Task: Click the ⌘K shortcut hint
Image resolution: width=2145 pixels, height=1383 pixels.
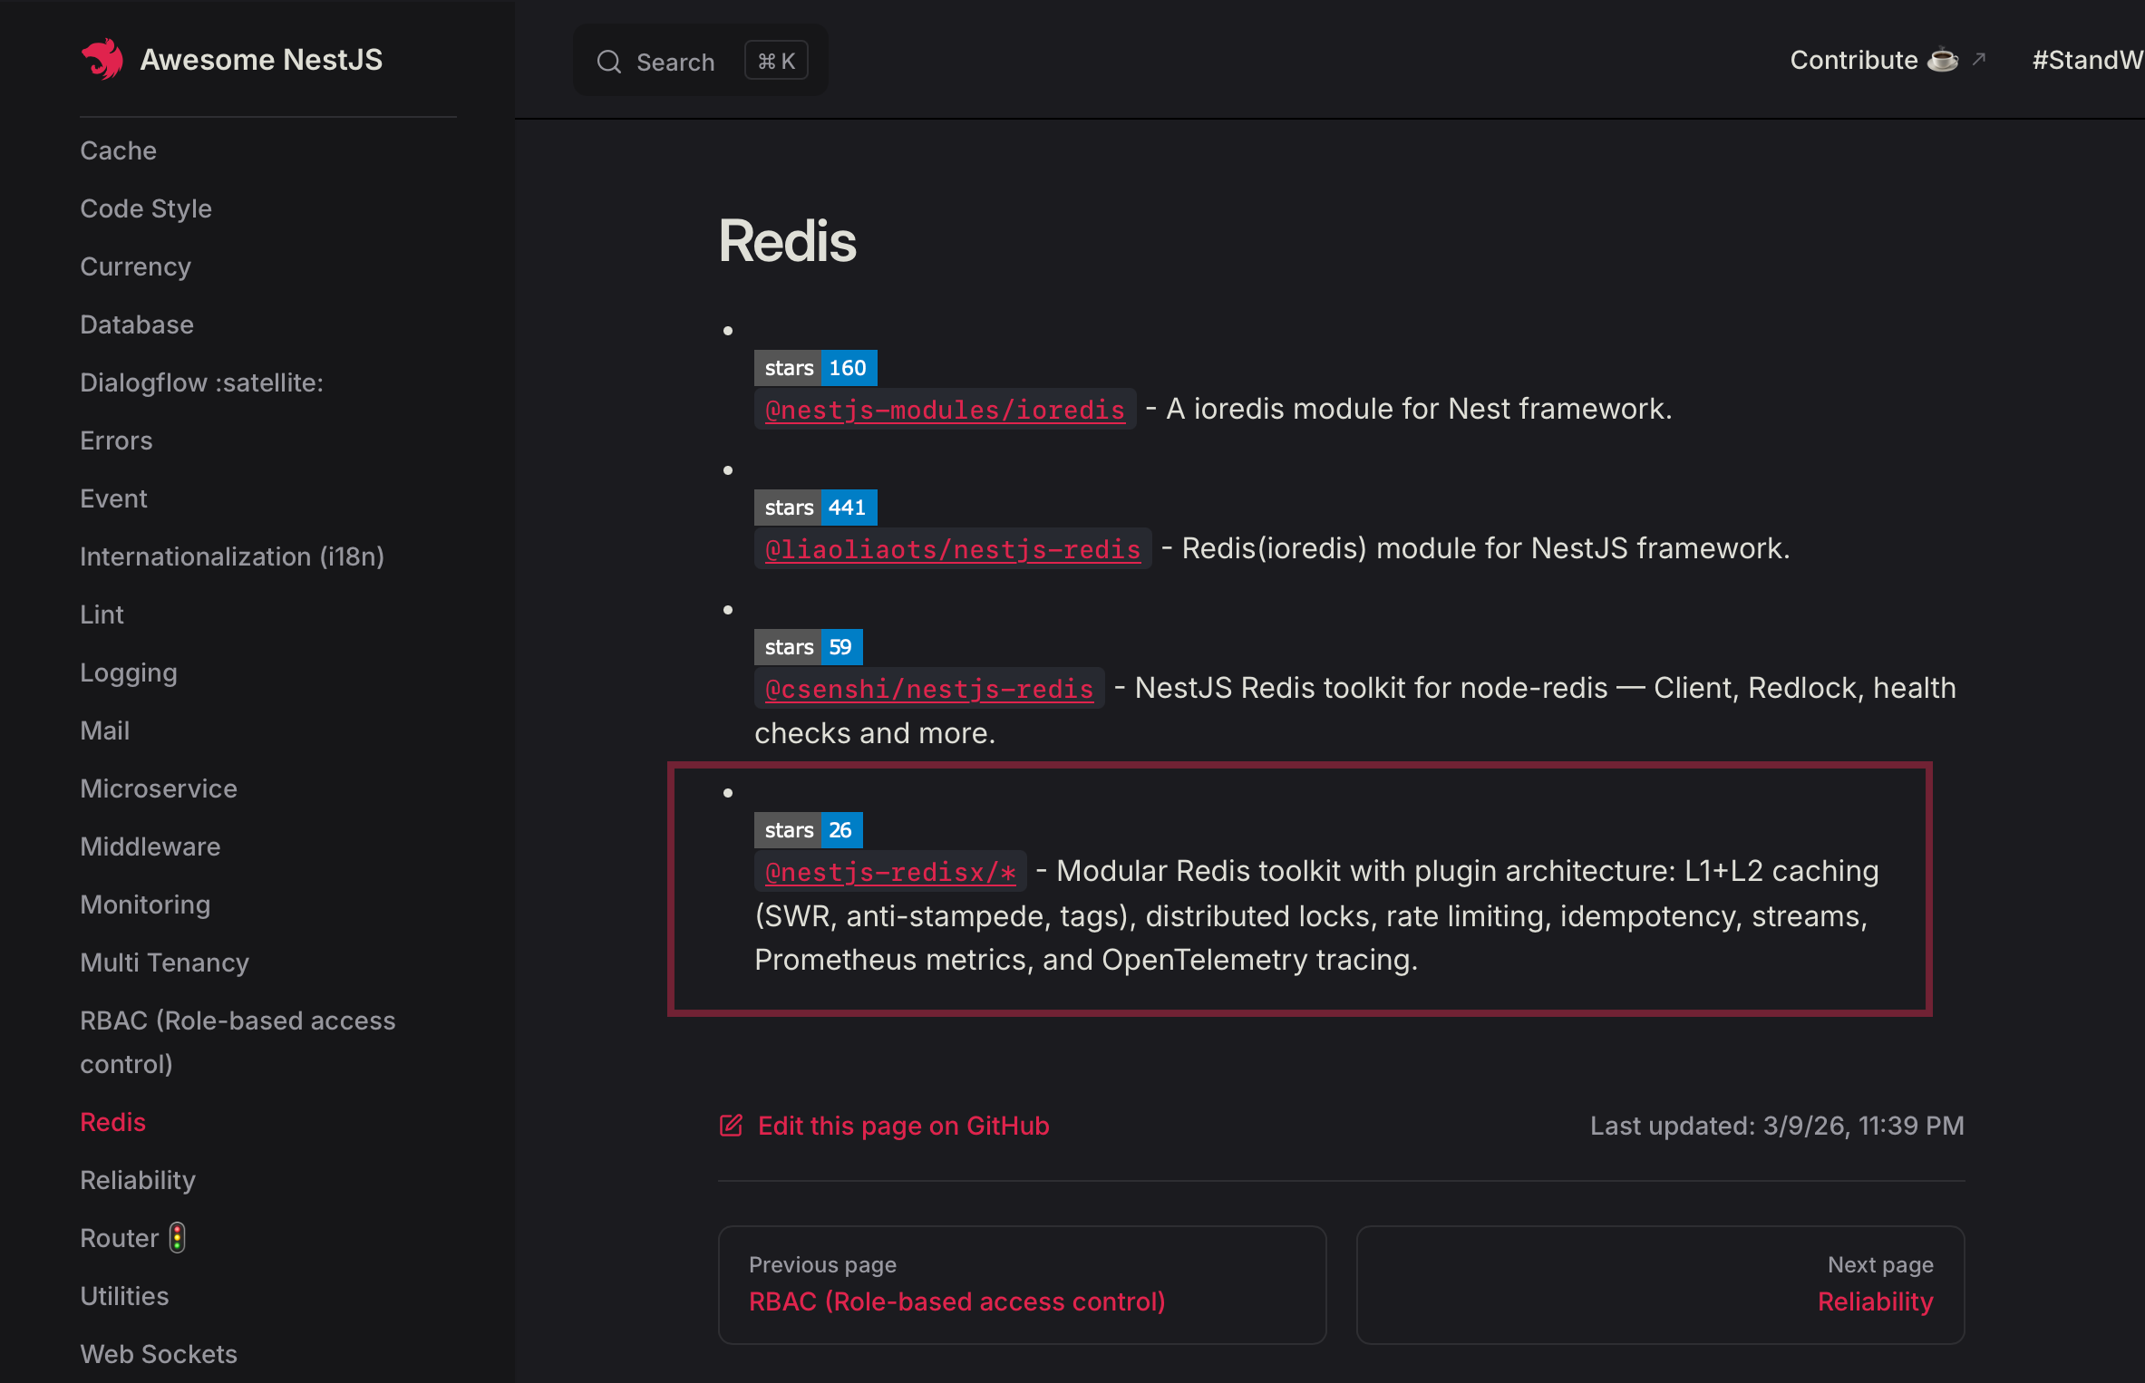Action: pos(776,61)
